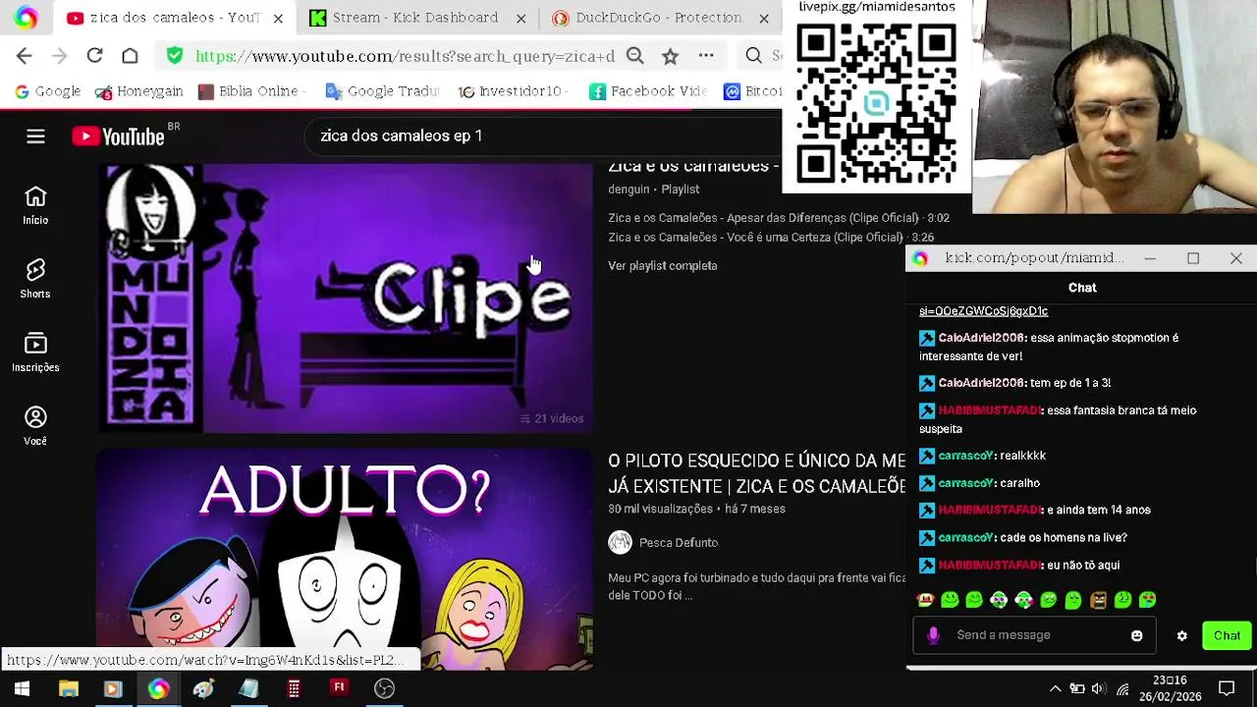Viewport: 1257px width, 707px height.
Task: Insert the first red-hat emote in chat
Action: coord(925,600)
